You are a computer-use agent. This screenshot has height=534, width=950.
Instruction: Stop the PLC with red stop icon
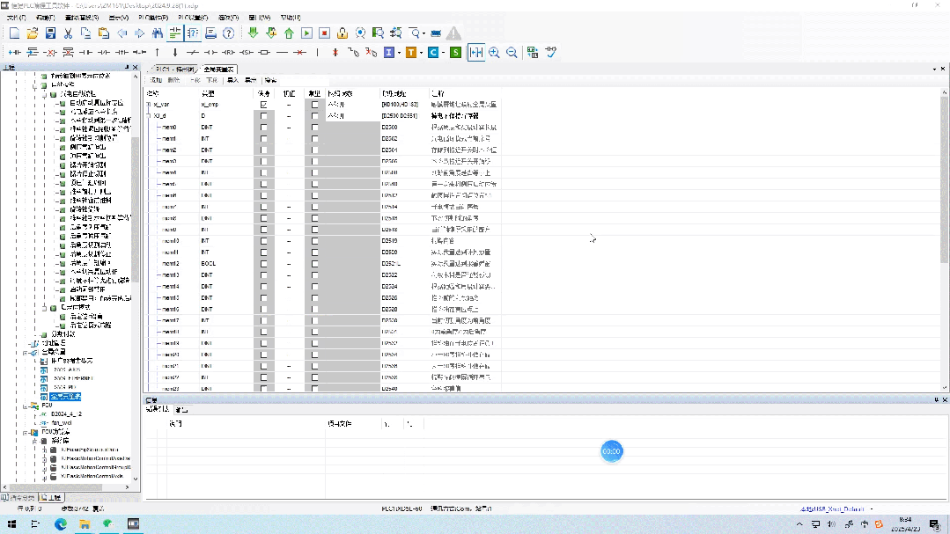[325, 33]
